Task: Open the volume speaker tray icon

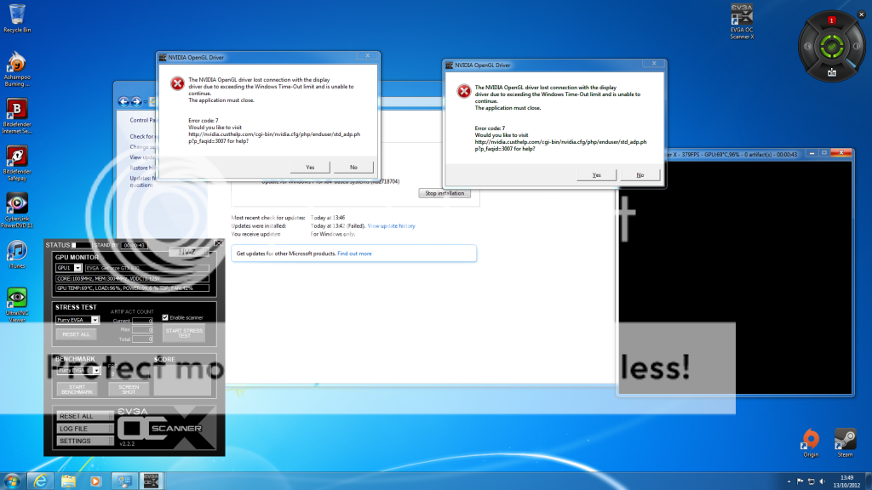Action: click(x=822, y=481)
